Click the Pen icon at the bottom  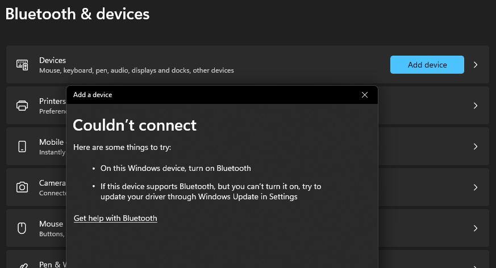22,265
